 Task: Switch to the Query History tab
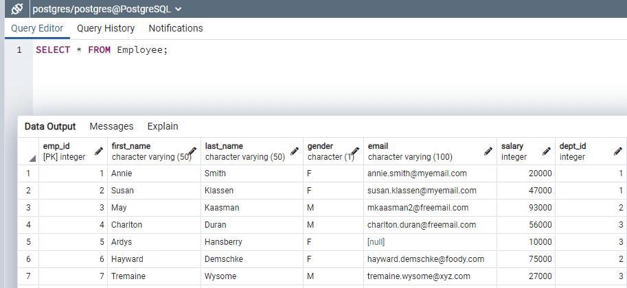click(x=106, y=28)
